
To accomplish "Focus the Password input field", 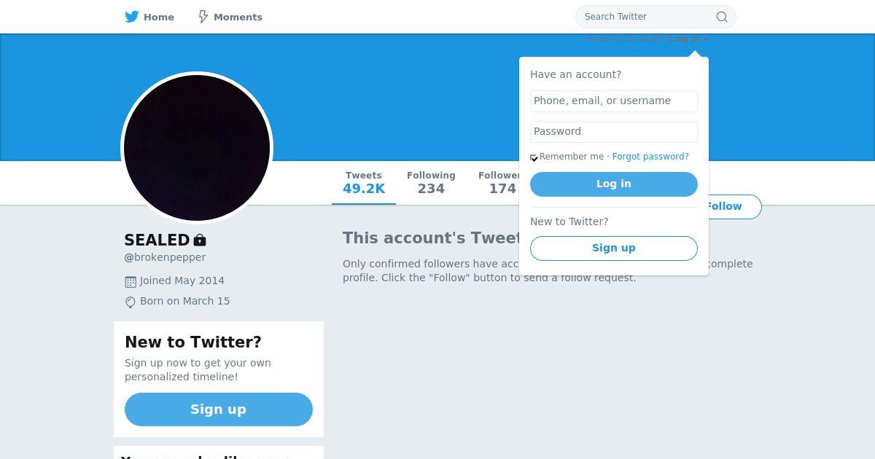I will coord(614,132).
